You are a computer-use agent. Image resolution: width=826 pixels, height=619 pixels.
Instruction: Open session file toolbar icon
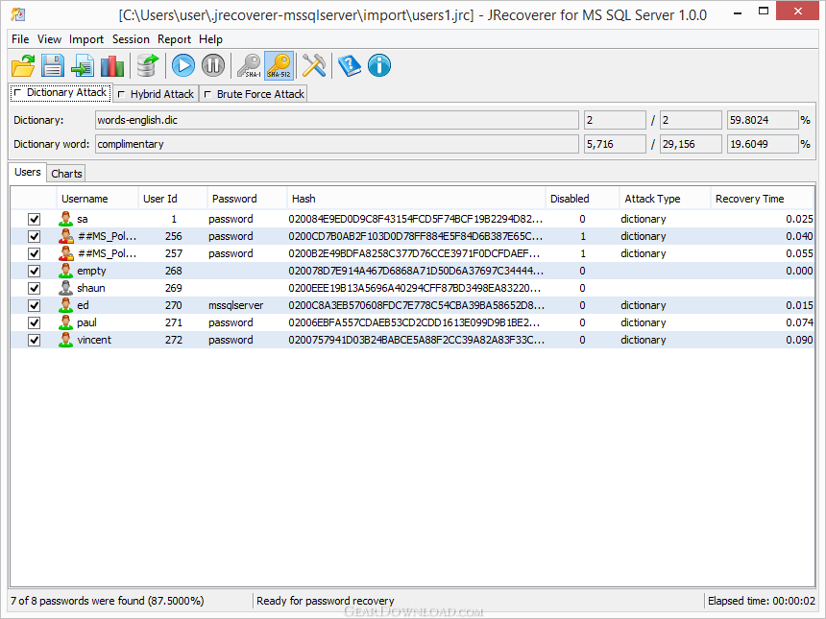coord(23,66)
